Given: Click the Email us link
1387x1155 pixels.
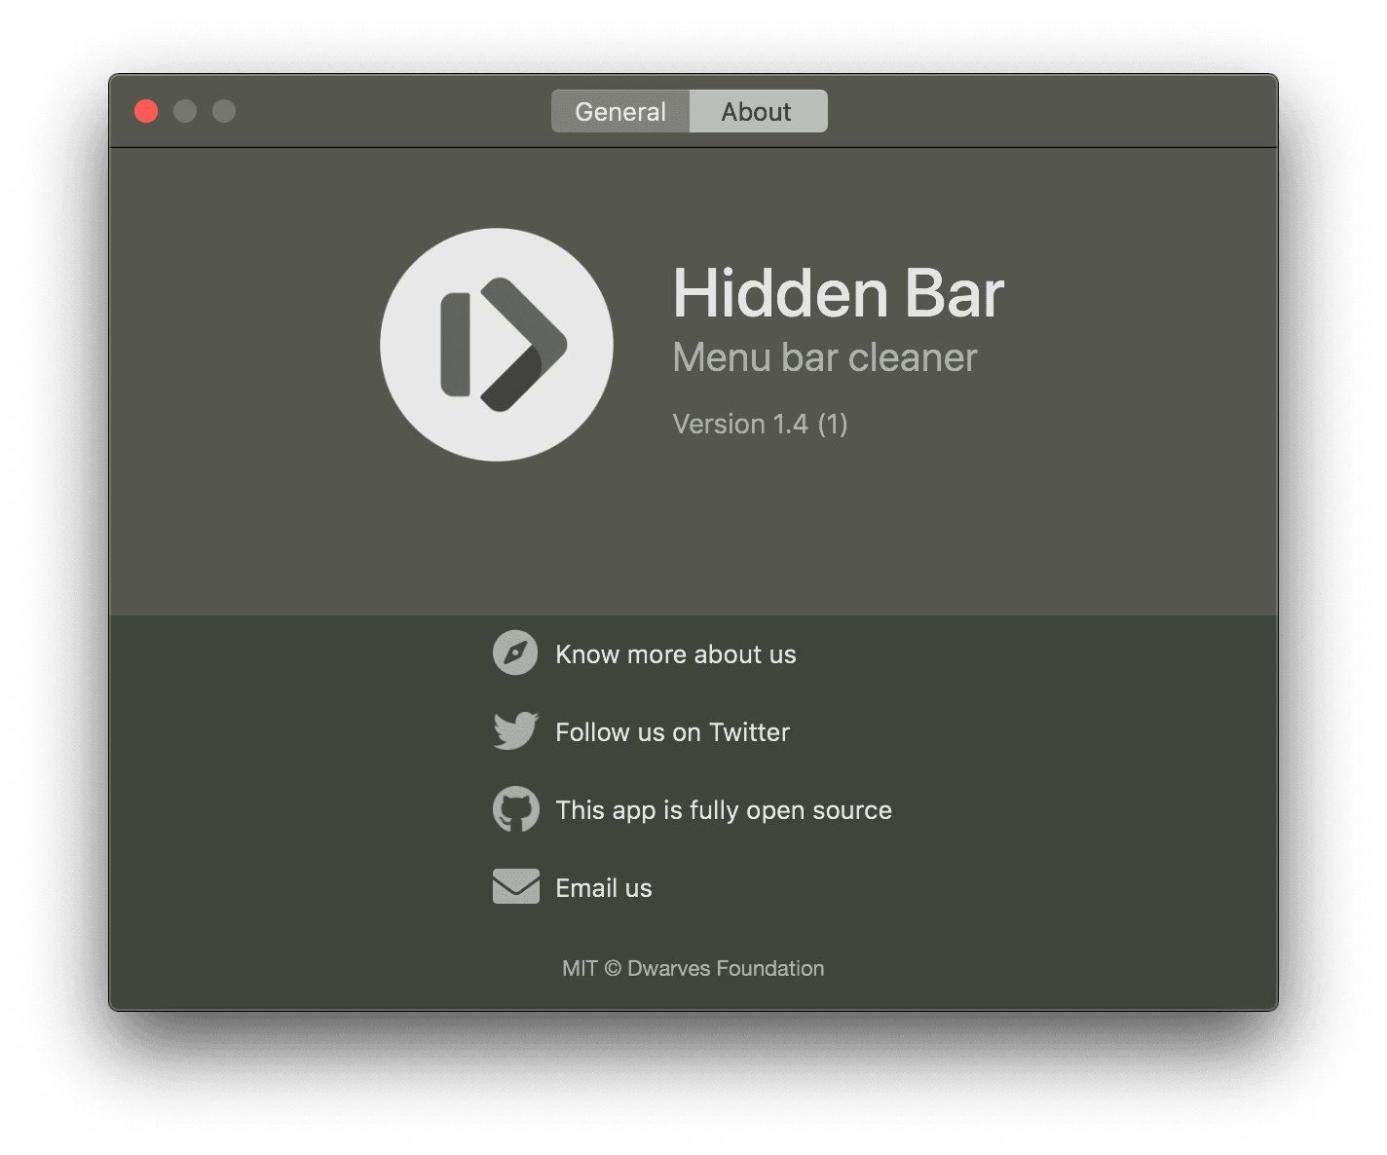Looking at the screenshot, I should (604, 888).
